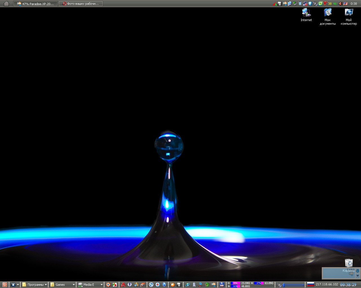Click the Russian flag language indicator
The width and height of the screenshot is (361, 288).
pyautogui.click(x=311, y=284)
